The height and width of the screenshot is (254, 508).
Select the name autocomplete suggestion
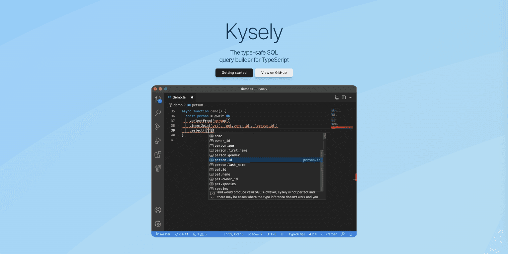(266, 136)
